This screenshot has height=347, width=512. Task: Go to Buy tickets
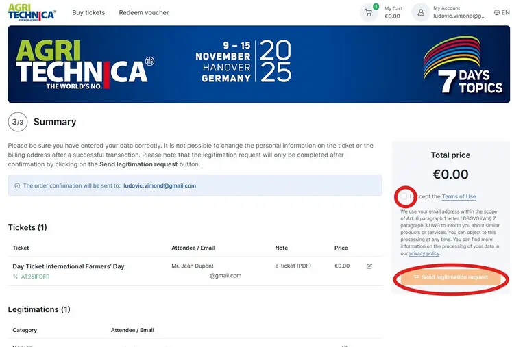click(x=88, y=12)
